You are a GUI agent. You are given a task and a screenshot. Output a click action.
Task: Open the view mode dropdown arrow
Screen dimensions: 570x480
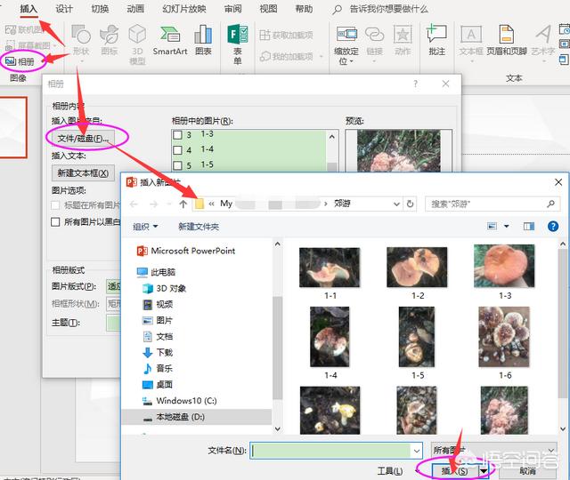click(x=507, y=227)
